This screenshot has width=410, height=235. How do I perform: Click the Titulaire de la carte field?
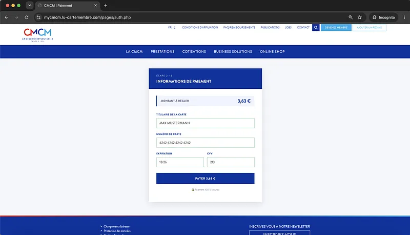coord(206,123)
